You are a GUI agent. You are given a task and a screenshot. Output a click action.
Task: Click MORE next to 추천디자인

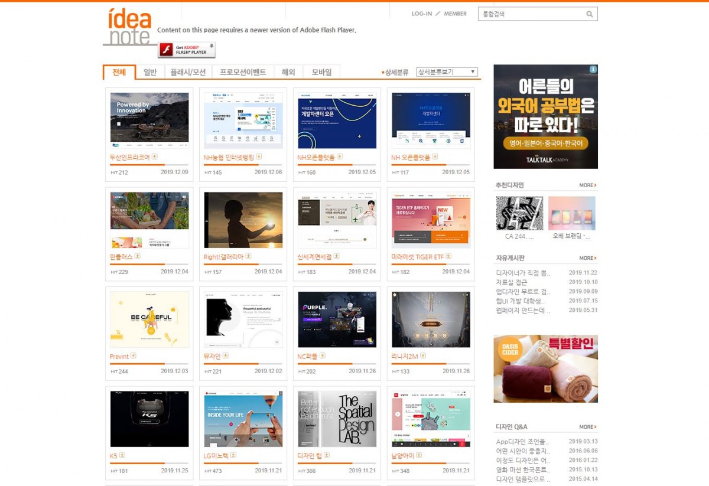[x=588, y=185]
